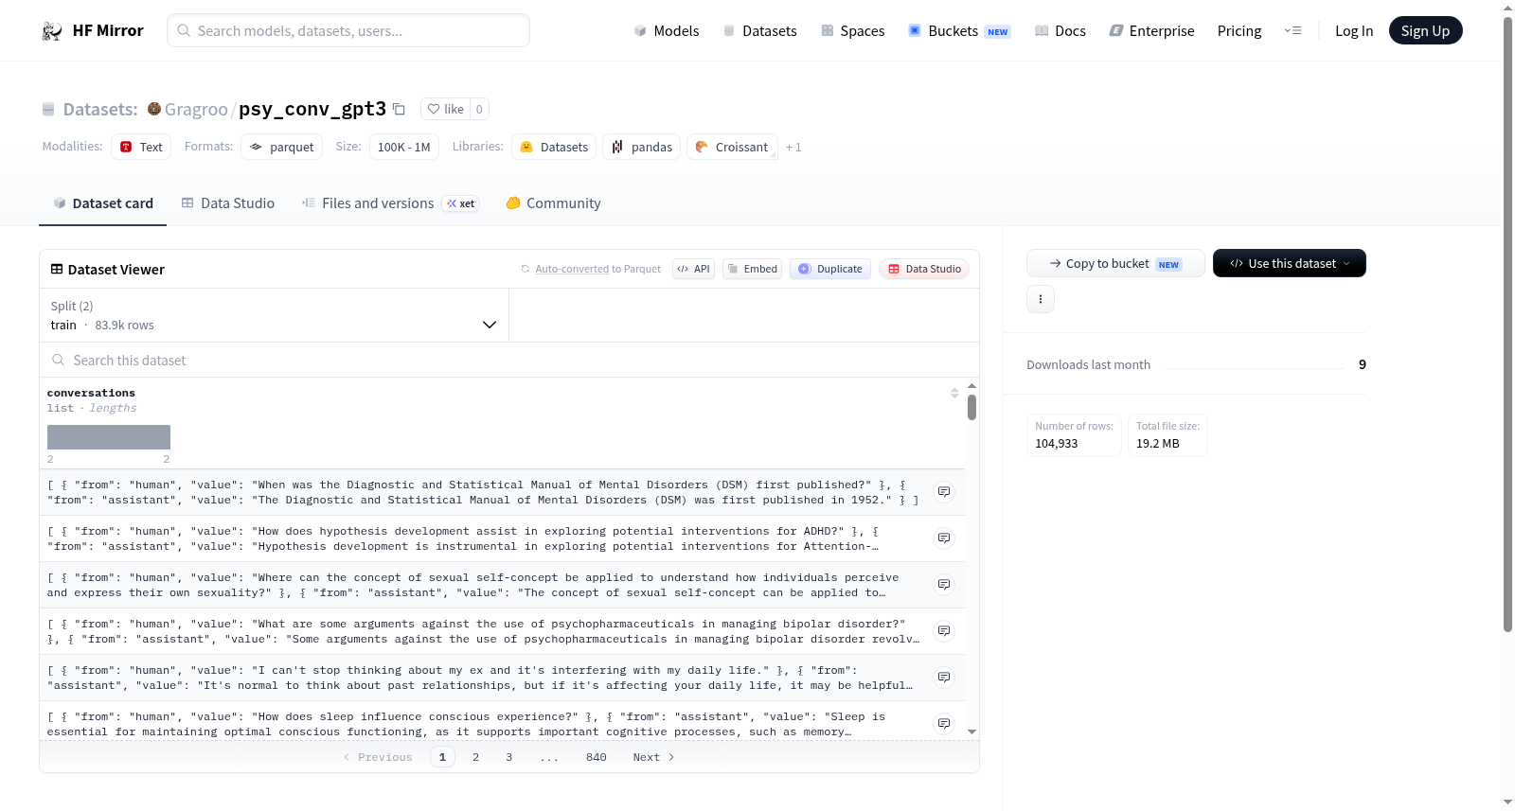
Task: Open the Pricing page
Action: coord(1239,30)
